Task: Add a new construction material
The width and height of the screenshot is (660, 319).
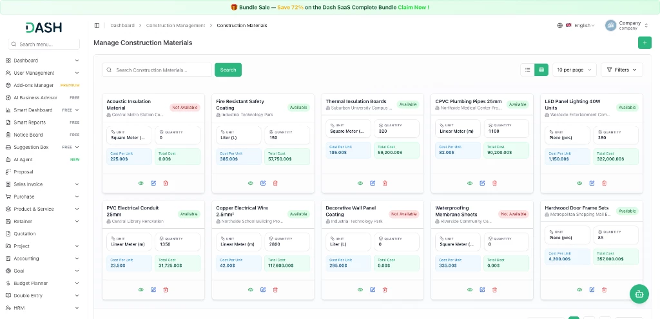Action: pyautogui.click(x=645, y=43)
